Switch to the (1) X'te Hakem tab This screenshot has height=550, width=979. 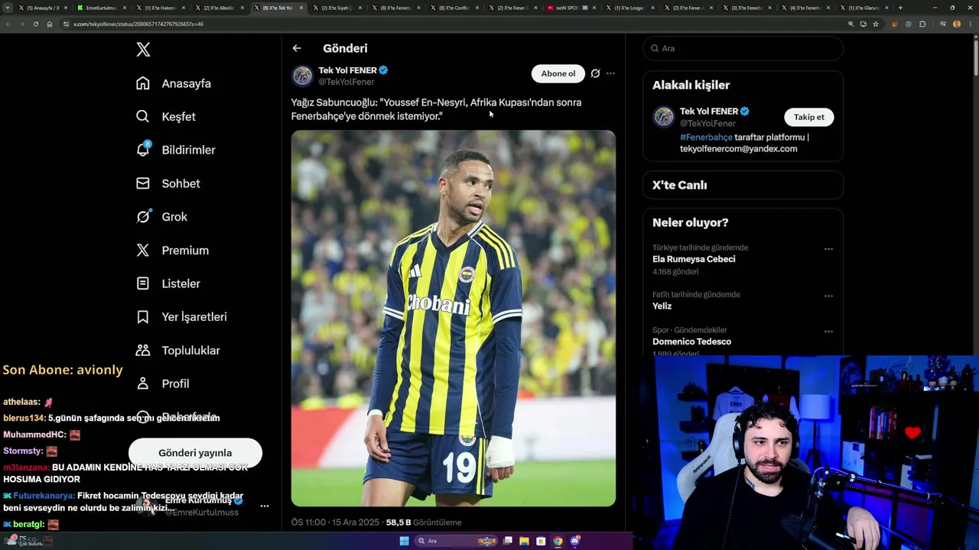point(160,8)
